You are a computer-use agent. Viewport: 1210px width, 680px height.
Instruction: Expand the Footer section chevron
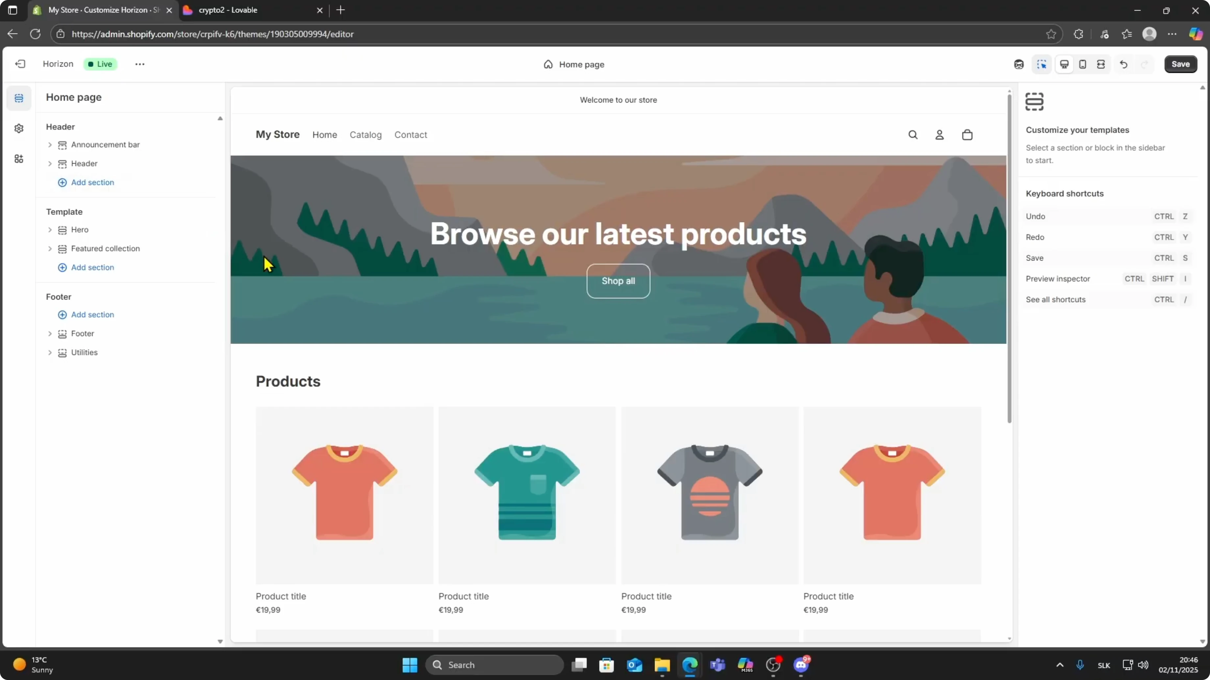50,333
